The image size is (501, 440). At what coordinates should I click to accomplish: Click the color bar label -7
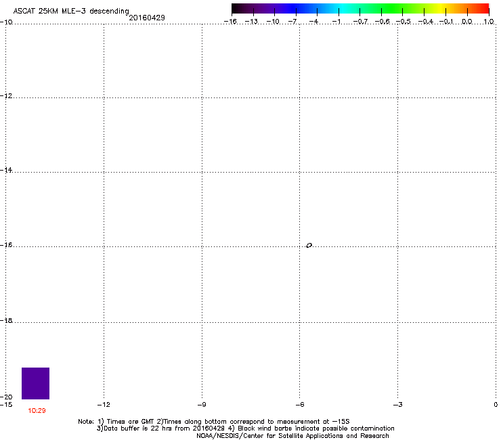(x=292, y=22)
